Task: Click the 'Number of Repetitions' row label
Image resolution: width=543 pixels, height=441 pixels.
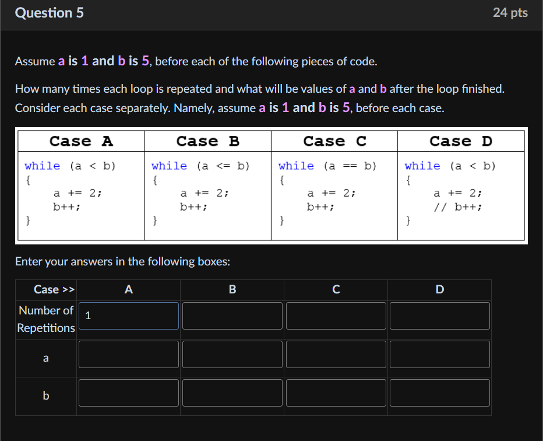Action: 46,319
